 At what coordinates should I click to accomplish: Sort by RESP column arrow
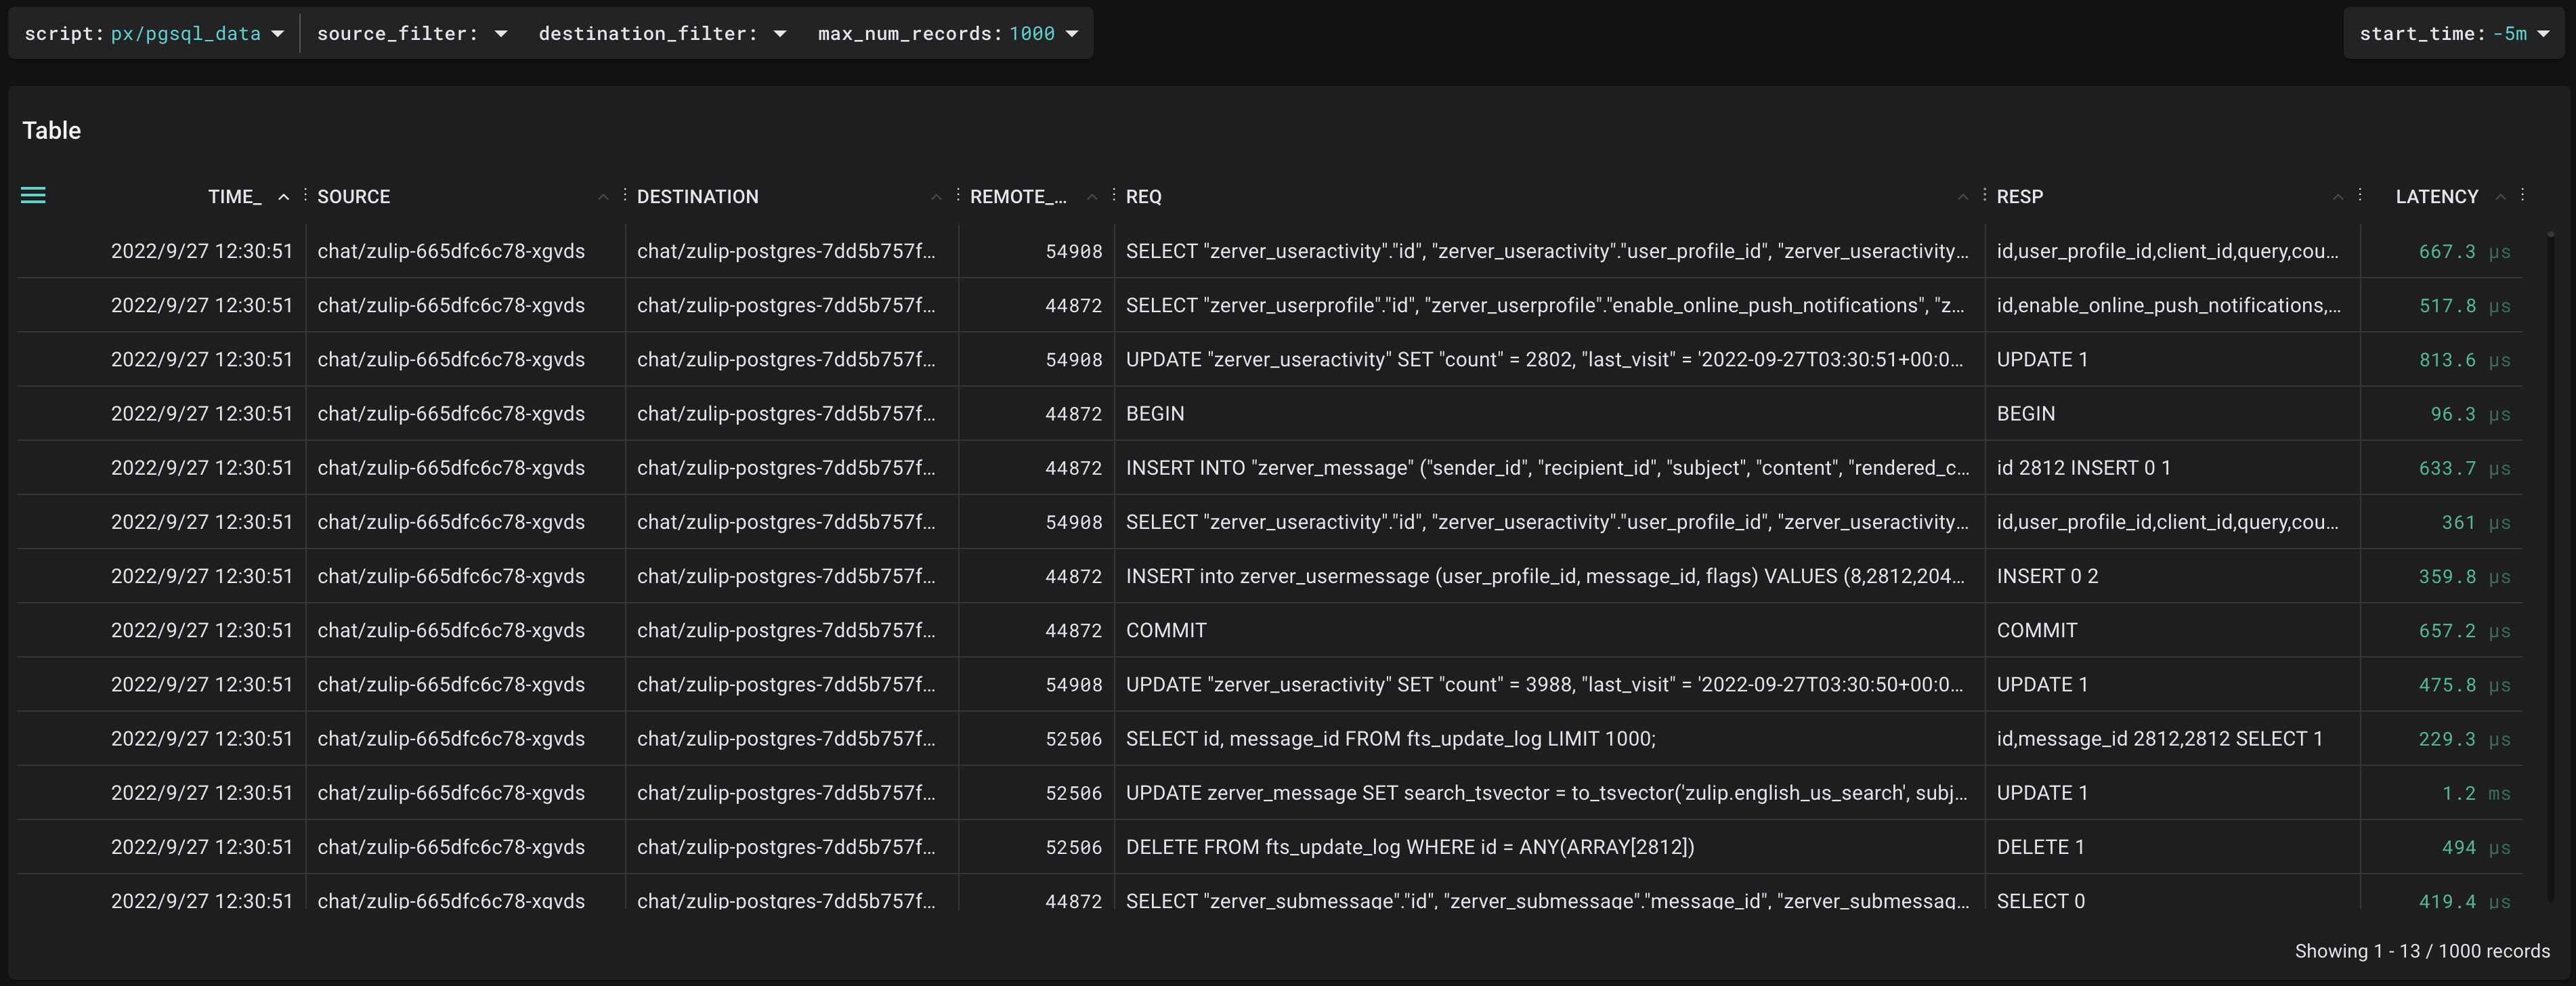pos(2338,197)
